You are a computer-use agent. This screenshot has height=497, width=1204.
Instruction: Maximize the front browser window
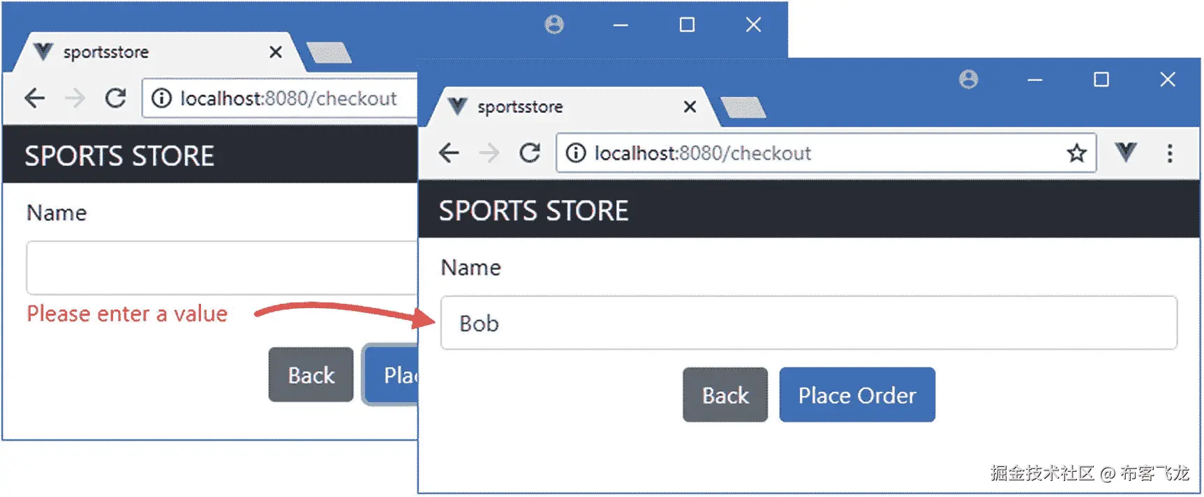[1101, 79]
